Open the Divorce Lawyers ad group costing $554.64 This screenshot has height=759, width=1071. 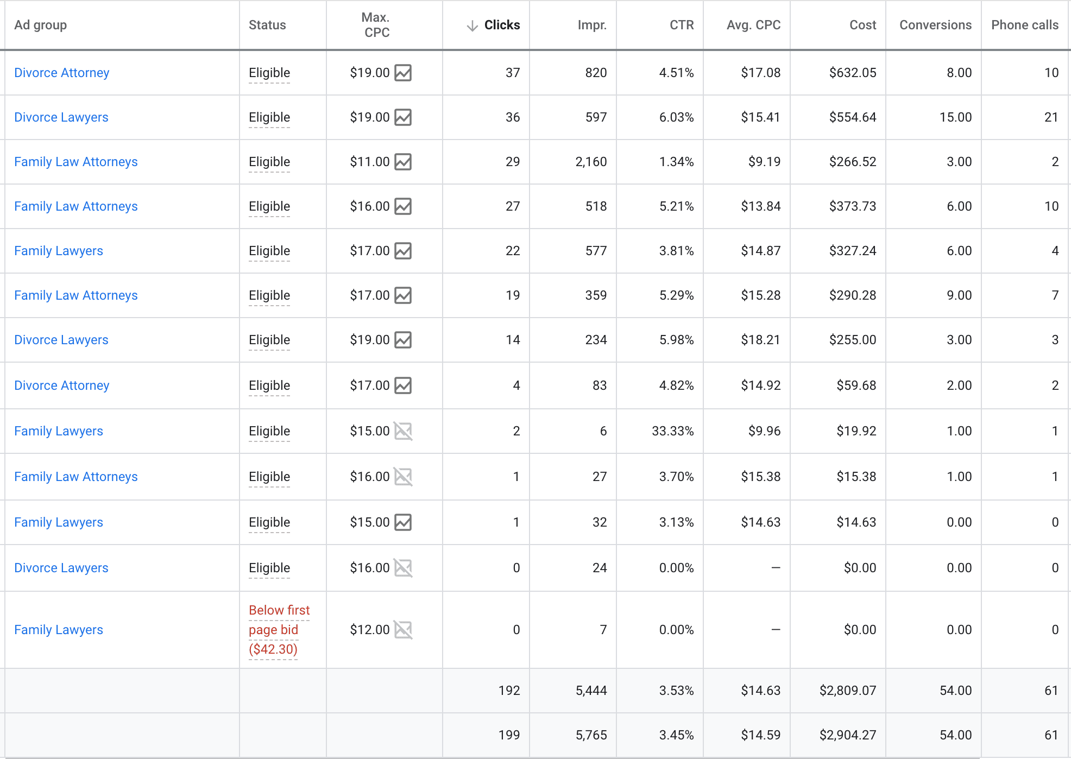click(61, 117)
